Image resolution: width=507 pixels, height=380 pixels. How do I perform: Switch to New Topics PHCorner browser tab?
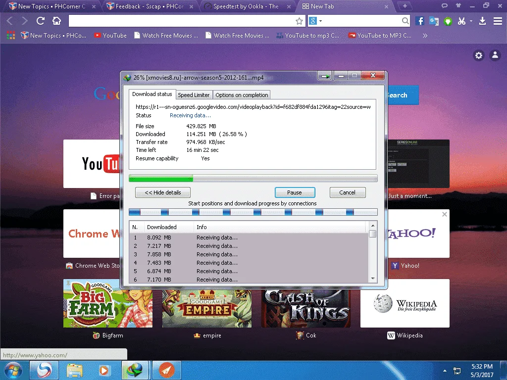click(51, 6)
